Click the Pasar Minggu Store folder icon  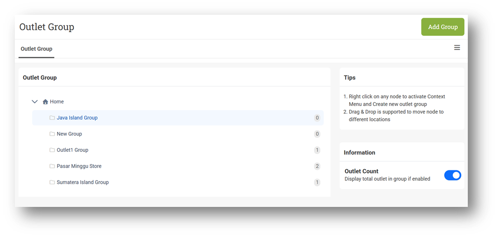(52, 166)
